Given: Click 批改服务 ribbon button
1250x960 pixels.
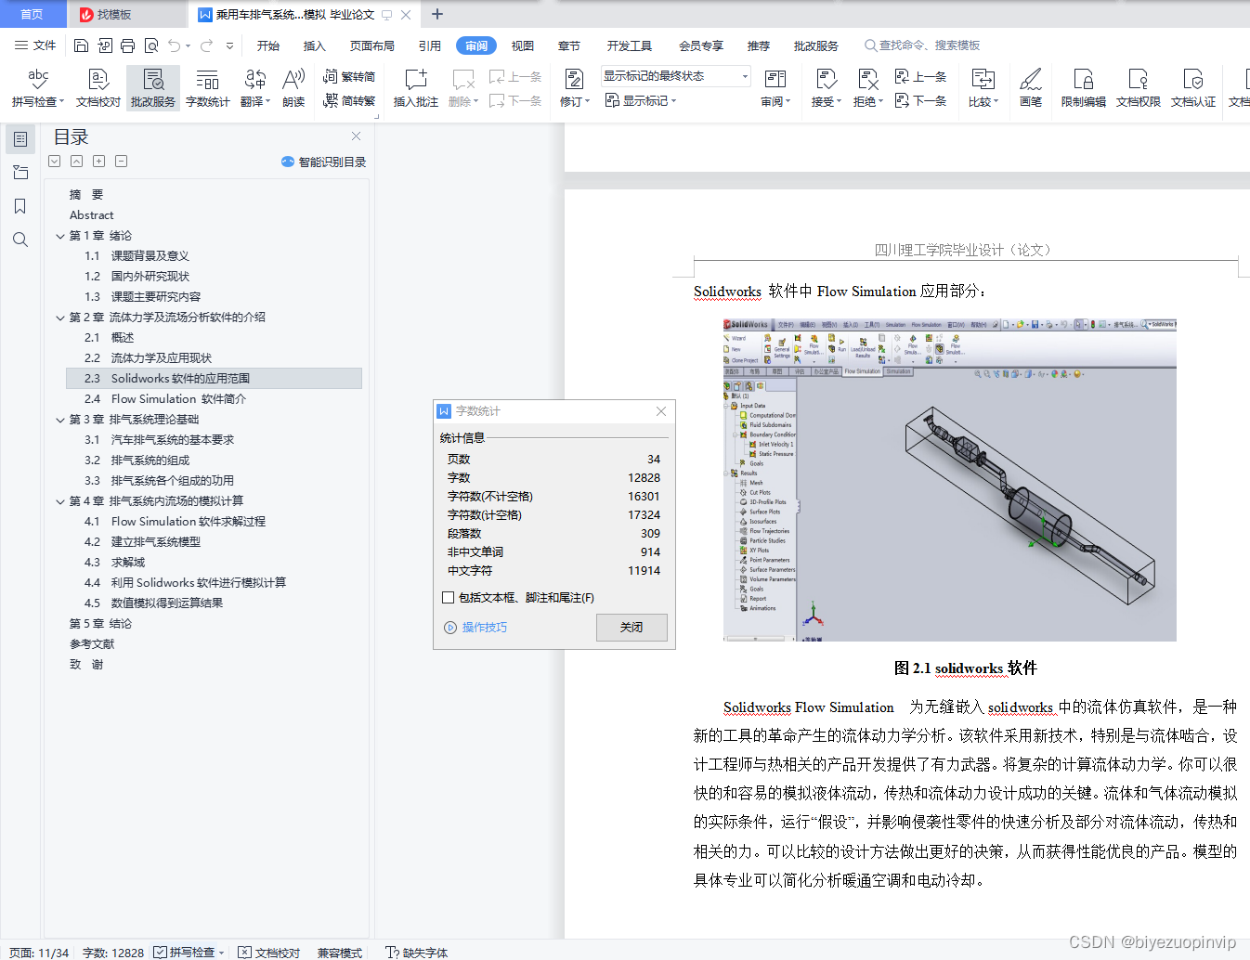Looking at the screenshot, I should click(x=153, y=88).
